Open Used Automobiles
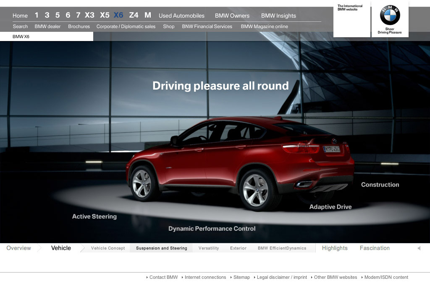This screenshot has width=430, height=283. (181, 15)
